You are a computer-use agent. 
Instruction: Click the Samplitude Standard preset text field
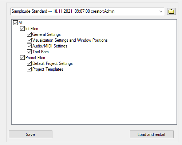85,12
